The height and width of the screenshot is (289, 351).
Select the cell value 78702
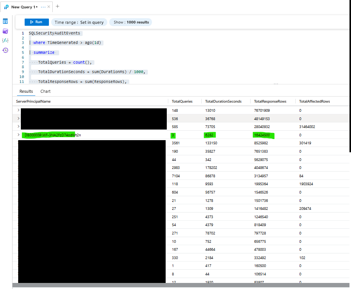[210, 233]
